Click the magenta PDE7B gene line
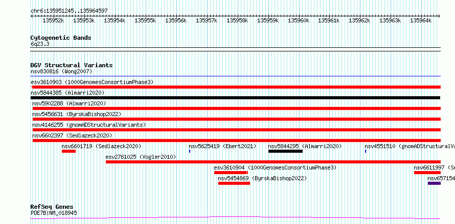This screenshot has width=455, height=224. [x=235, y=218]
